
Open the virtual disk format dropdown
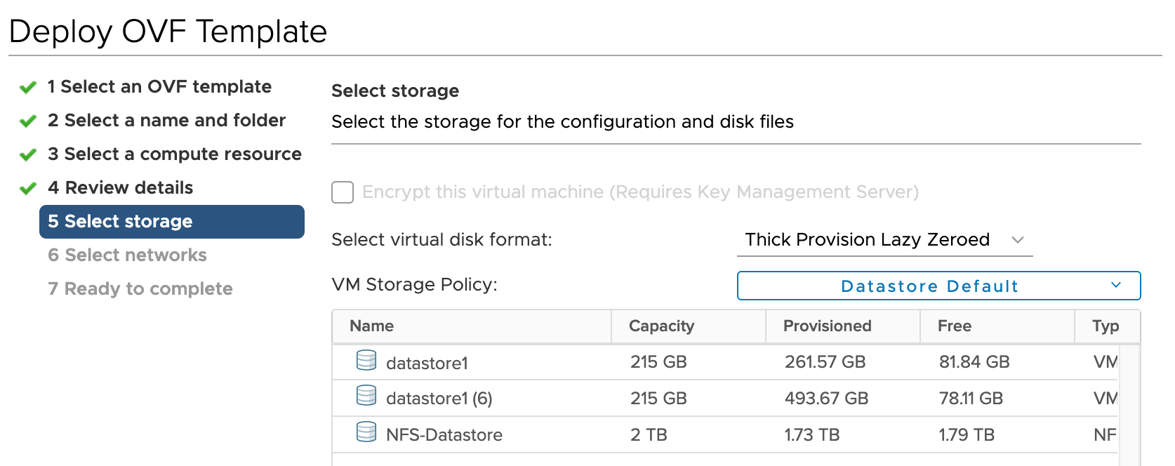1018,239
